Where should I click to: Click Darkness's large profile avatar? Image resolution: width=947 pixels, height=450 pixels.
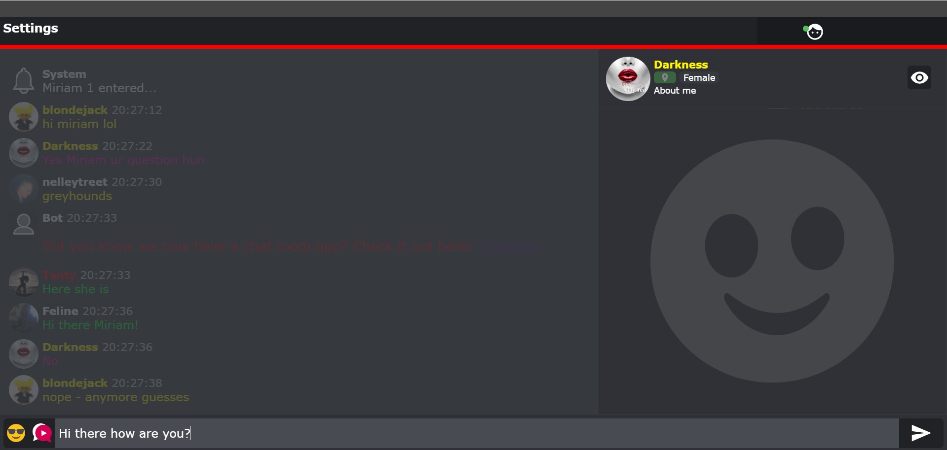tap(628, 79)
